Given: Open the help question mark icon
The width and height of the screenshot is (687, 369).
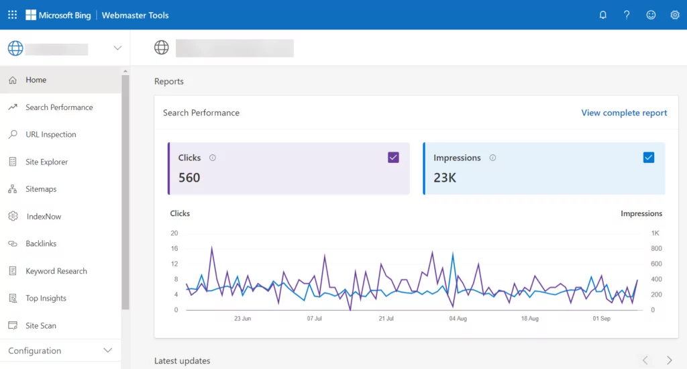Looking at the screenshot, I should (x=627, y=15).
